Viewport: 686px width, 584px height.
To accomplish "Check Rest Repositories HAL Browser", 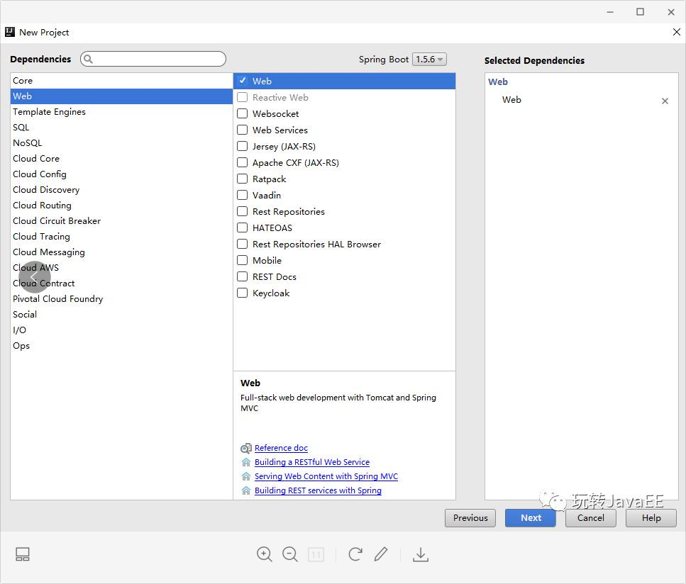I will pos(243,244).
